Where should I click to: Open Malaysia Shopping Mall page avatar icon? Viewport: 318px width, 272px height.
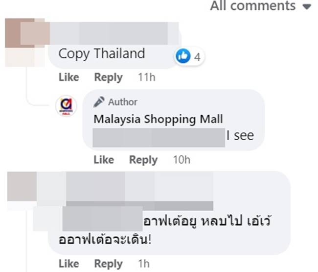pyautogui.click(x=66, y=106)
